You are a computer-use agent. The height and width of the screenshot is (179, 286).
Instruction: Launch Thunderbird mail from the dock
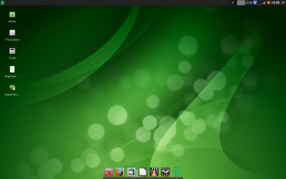coord(131,172)
